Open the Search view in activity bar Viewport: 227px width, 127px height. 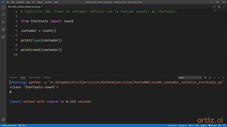pos(3,15)
